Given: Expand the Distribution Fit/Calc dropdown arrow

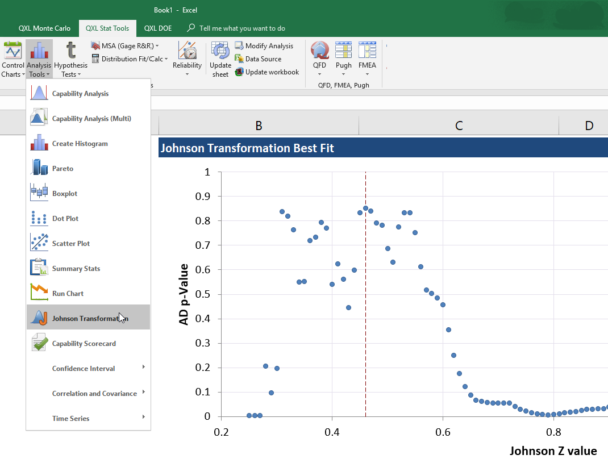Looking at the screenshot, I should point(166,59).
